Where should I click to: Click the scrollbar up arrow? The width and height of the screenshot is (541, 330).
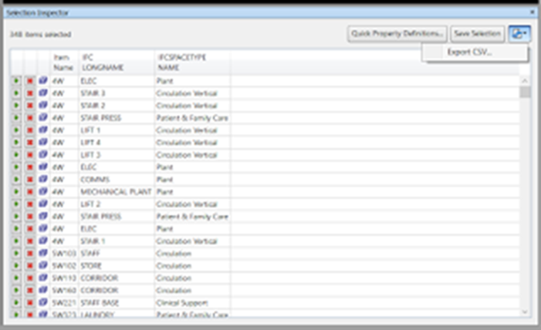(525, 81)
